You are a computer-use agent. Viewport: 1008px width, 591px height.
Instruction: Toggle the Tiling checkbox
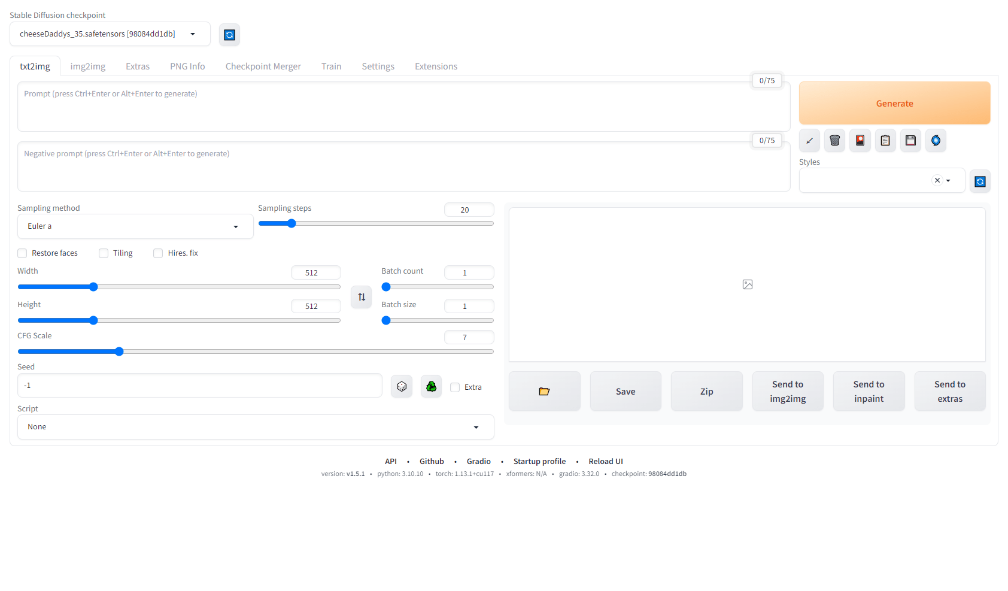pyautogui.click(x=104, y=253)
